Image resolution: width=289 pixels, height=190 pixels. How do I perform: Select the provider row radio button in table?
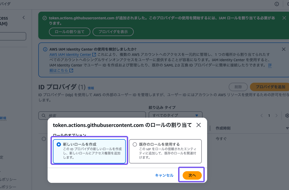(x=44, y=139)
